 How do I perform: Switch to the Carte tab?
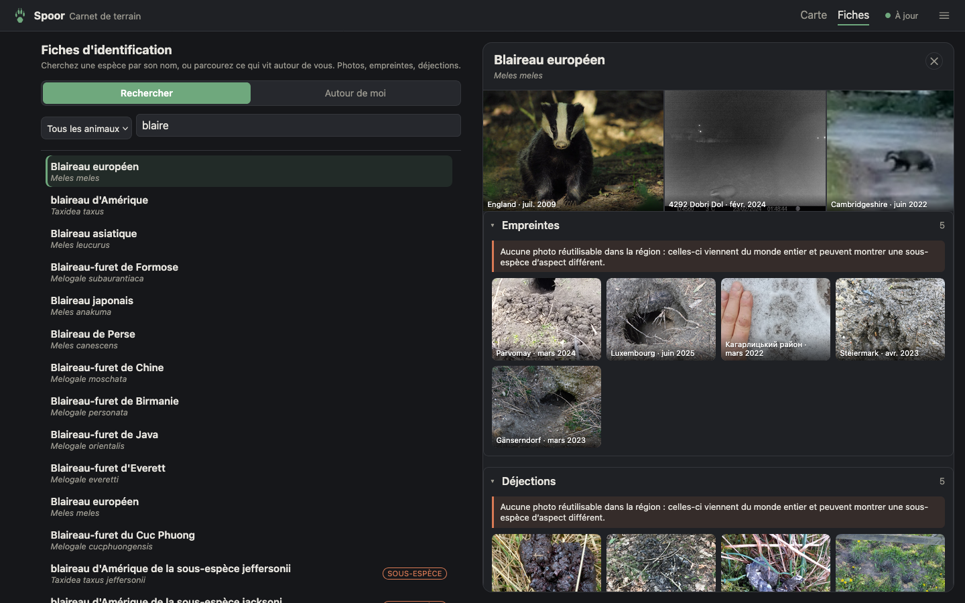[x=814, y=15]
